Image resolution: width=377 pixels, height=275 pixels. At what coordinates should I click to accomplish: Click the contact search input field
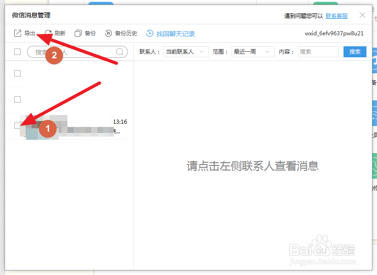(x=78, y=52)
